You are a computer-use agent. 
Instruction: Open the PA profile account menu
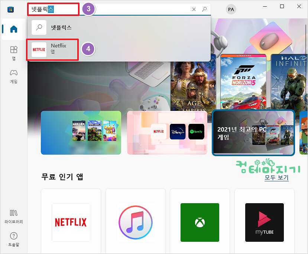click(x=231, y=9)
